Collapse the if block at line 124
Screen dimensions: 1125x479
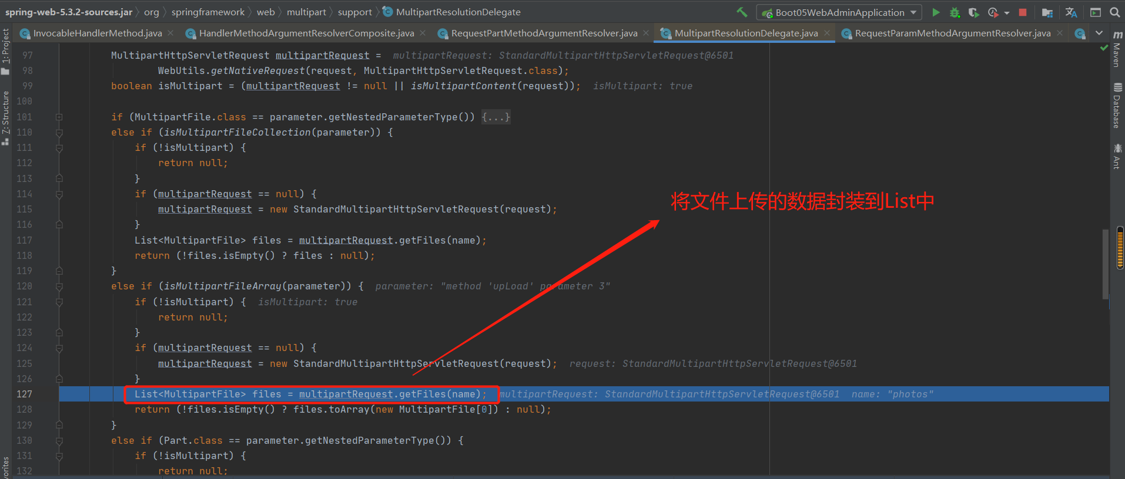coord(59,348)
